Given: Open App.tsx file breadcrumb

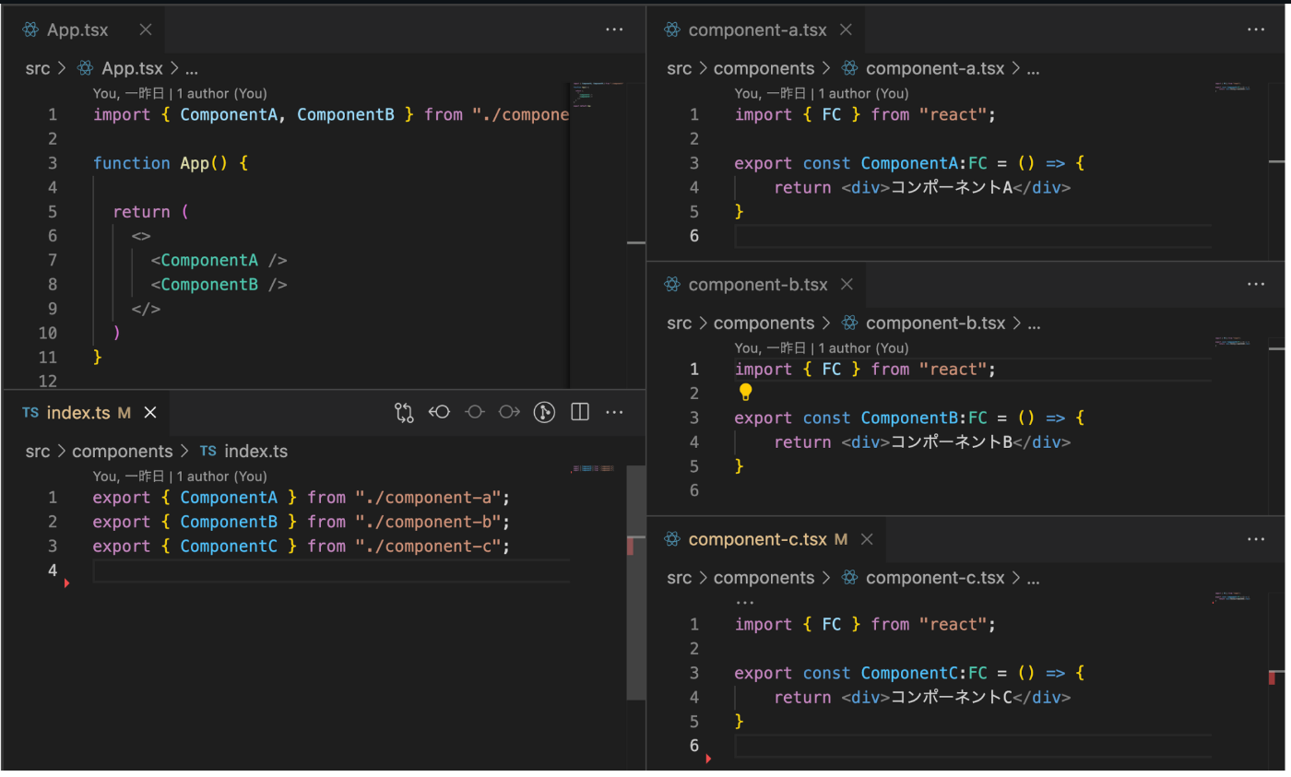Looking at the screenshot, I should (120, 68).
